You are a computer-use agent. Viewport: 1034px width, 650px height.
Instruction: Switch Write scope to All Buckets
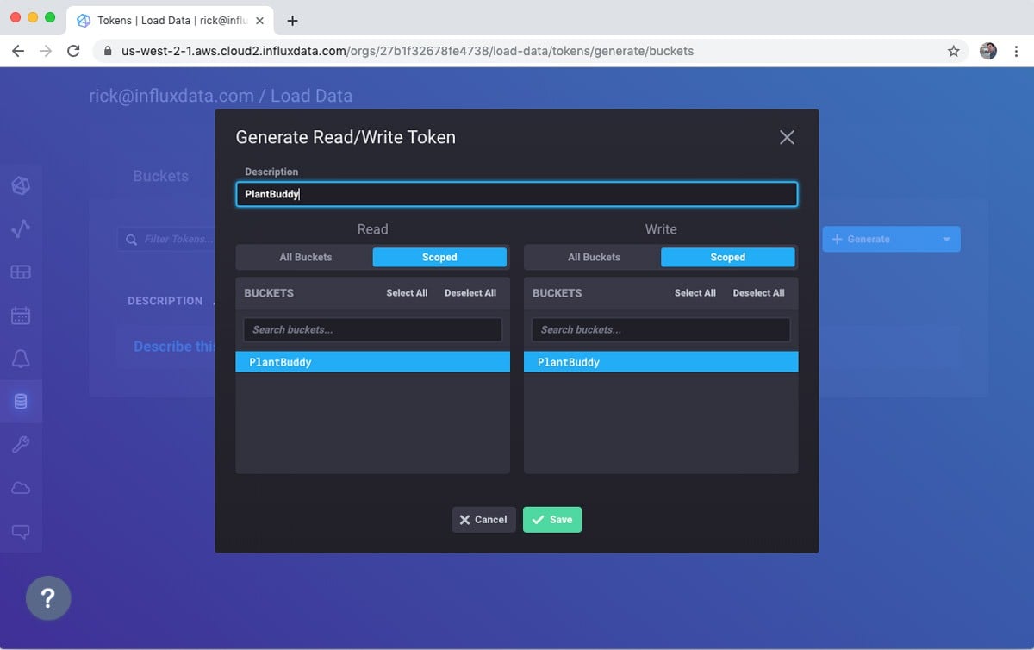coord(592,257)
